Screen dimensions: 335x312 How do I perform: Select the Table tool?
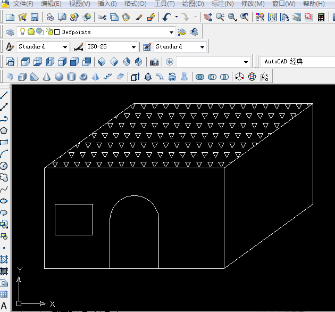pyautogui.click(x=4, y=294)
